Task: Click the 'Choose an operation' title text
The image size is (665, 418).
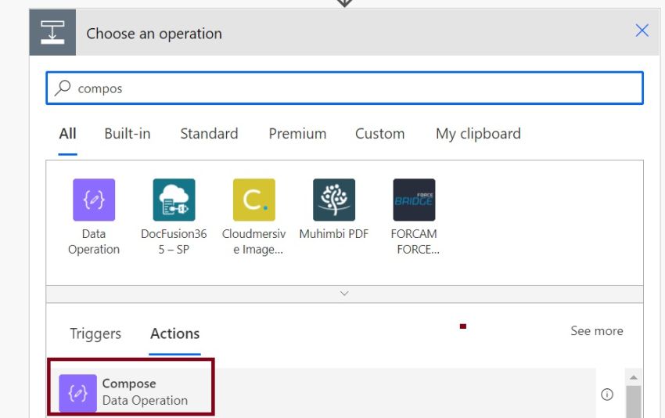Action: click(154, 34)
